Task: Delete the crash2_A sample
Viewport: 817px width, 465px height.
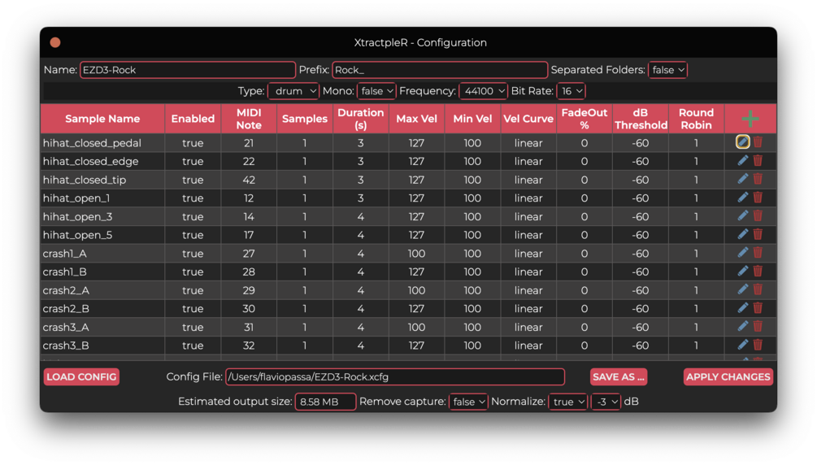Action: pyautogui.click(x=758, y=289)
